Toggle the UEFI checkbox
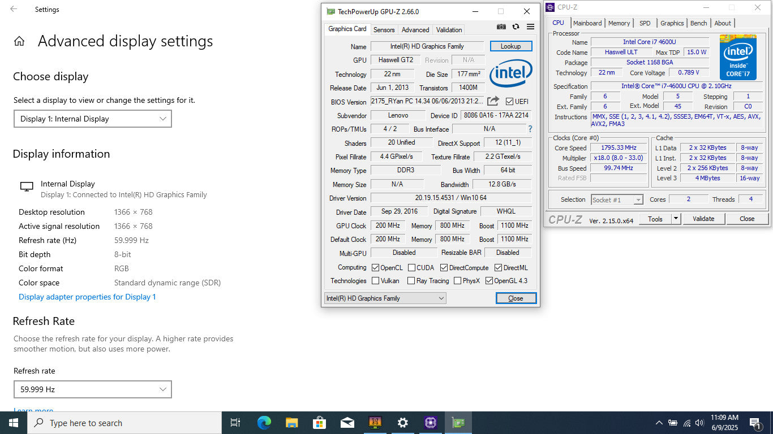 (509, 102)
